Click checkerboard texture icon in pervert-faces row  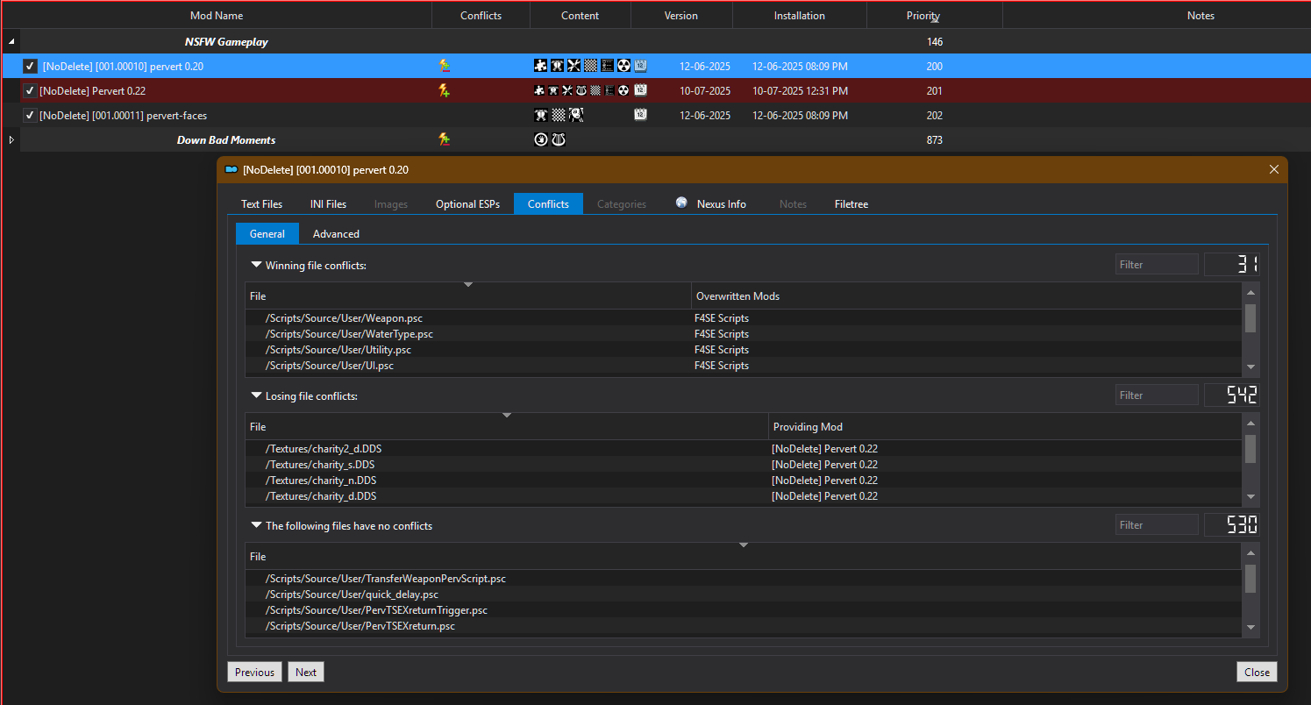pos(559,115)
